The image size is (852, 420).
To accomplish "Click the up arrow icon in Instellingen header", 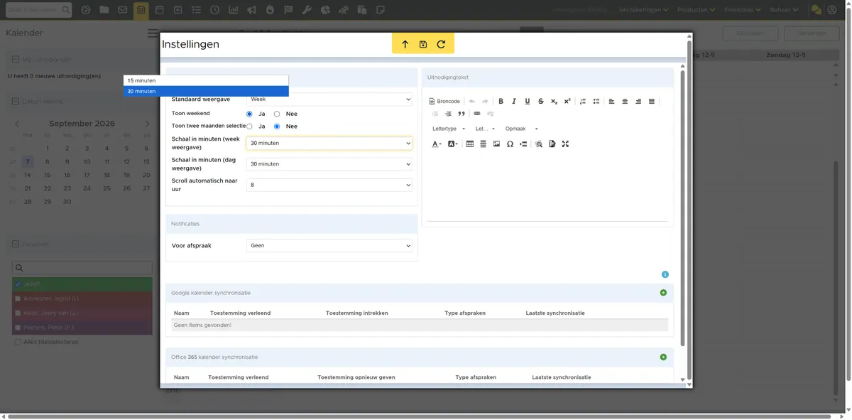I will (x=405, y=44).
